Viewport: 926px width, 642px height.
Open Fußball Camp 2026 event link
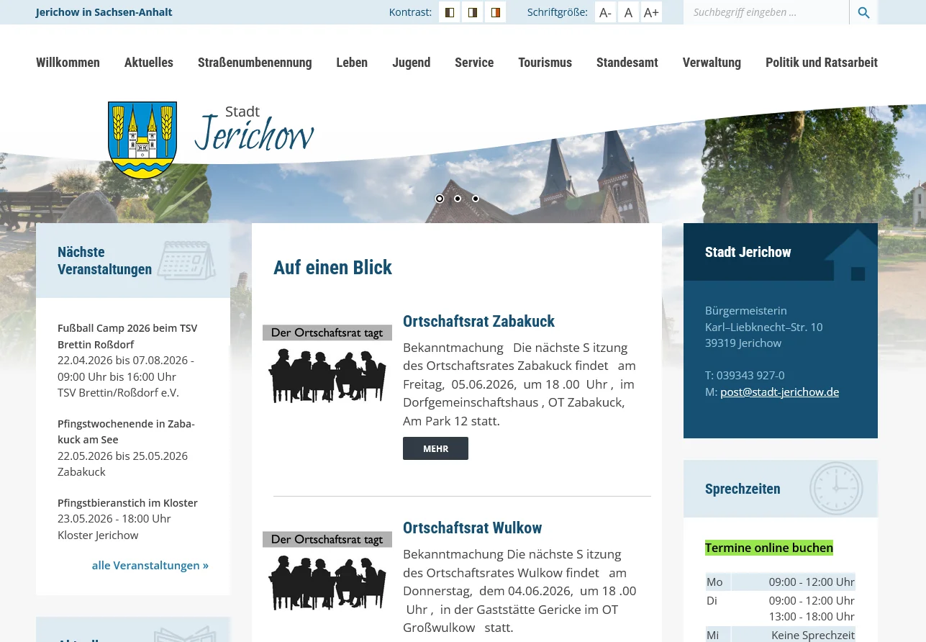pyautogui.click(x=127, y=336)
